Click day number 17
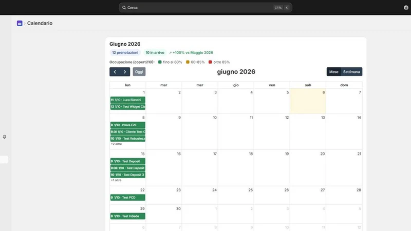The image size is (411, 231). pyautogui.click(x=215, y=153)
